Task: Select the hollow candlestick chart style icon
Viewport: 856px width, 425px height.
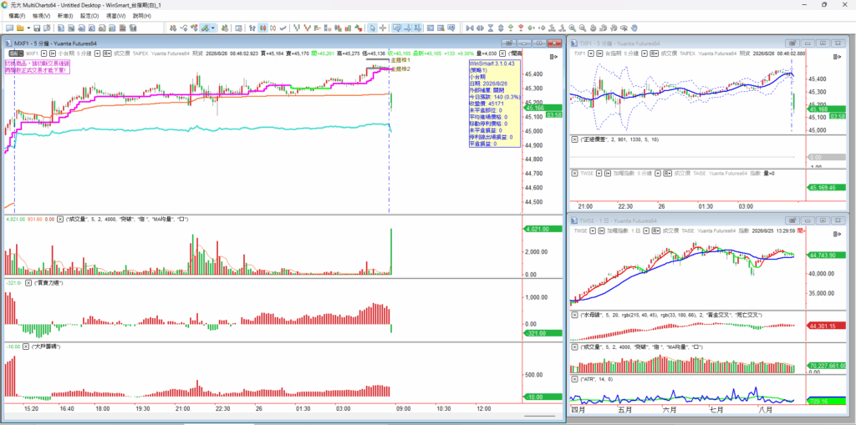Action: 273,28
